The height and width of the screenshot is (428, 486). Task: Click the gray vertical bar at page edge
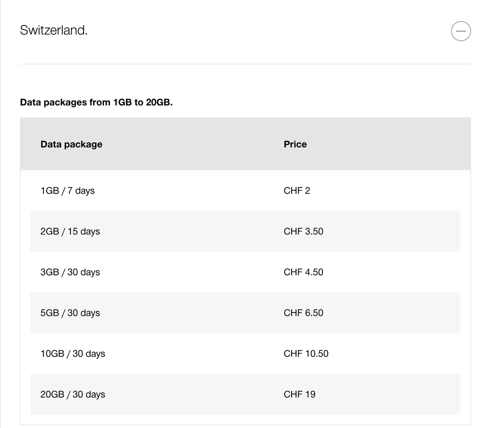[x=0, y=214]
